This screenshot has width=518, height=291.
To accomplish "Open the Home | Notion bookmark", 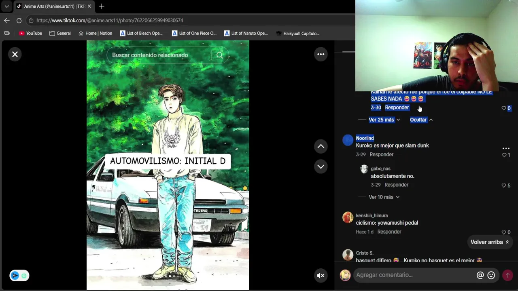I will coord(95,33).
